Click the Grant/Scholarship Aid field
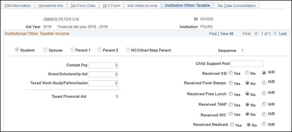292x132 pixels. pos(103,74)
